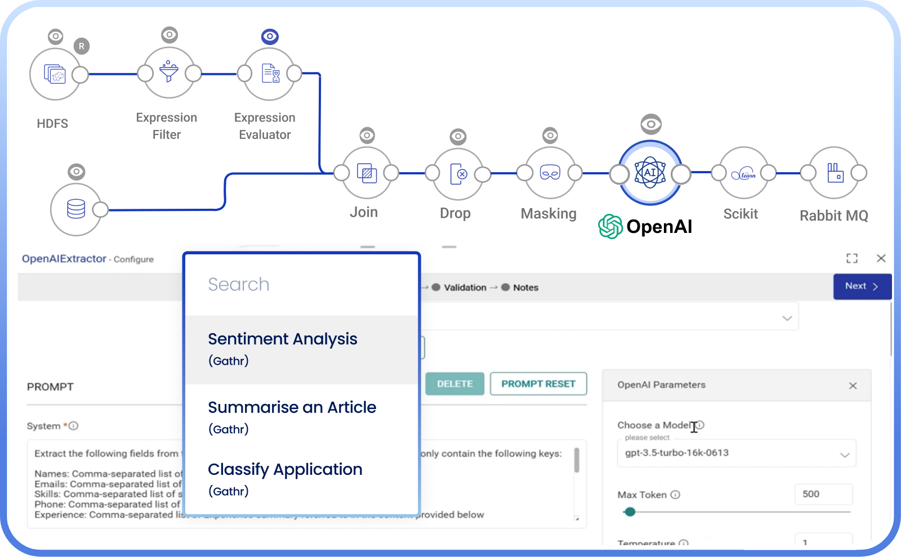The height and width of the screenshot is (557, 901).
Task: Click the Next button
Action: click(862, 286)
